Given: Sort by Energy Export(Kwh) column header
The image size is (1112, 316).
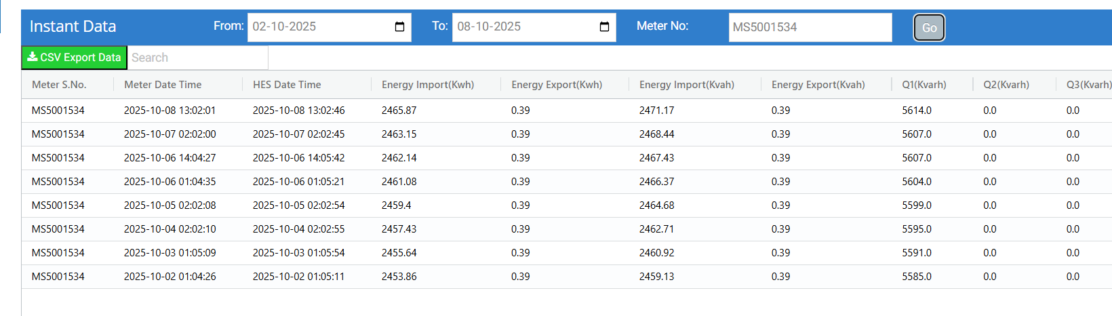Looking at the screenshot, I should click(557, 85).
